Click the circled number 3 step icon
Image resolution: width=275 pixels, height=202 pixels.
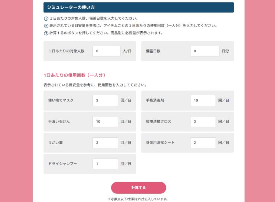[46, 33]
